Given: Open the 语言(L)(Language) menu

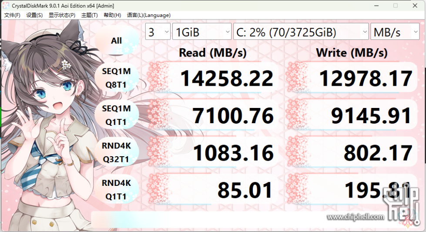Looking at the screenshot, I should click(149, 15).
